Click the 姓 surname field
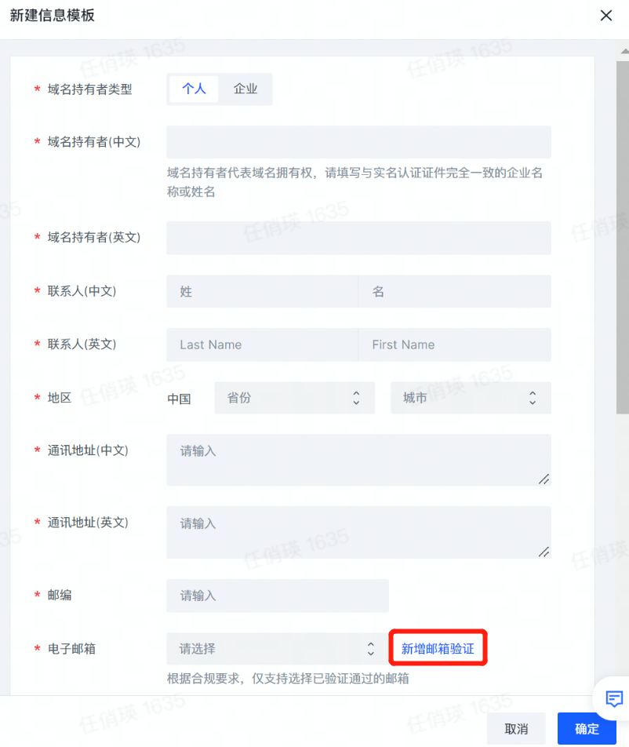Screen dimensions: 629x747 pos(262,291)
